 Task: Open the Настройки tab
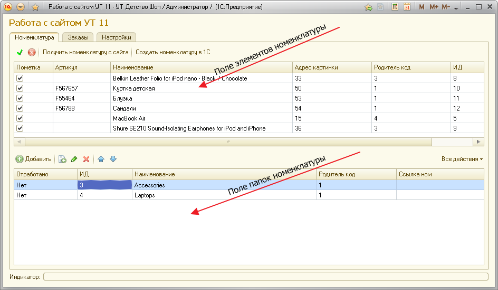pos(117,37)
